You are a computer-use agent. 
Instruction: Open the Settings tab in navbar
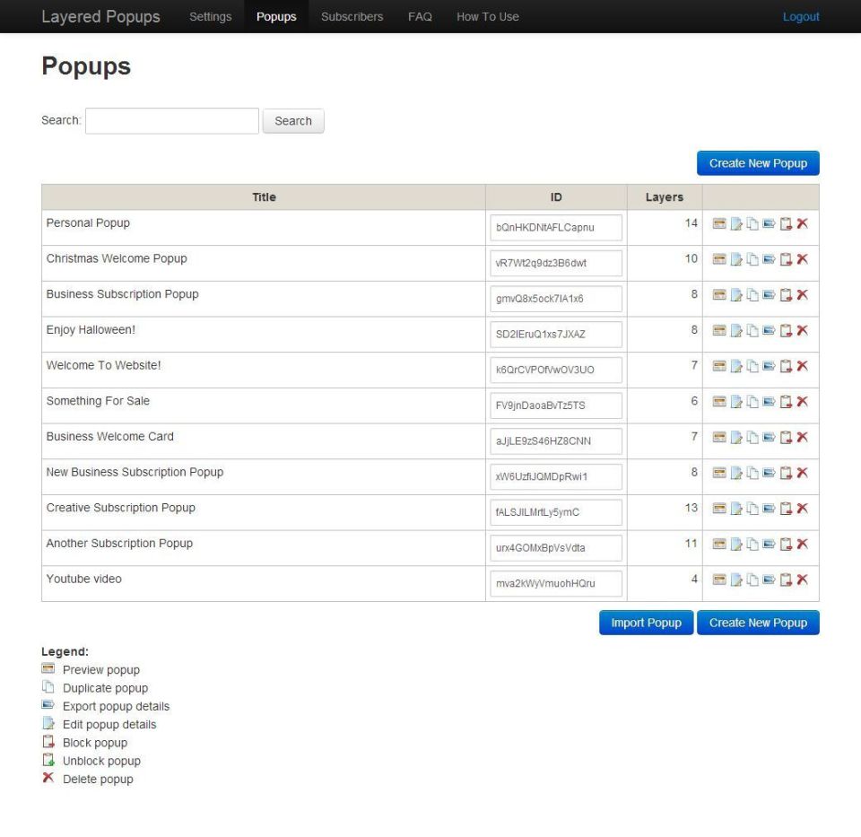pos(210,16)
